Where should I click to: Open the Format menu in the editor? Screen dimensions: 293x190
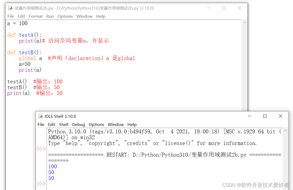[x=36, y=16]
